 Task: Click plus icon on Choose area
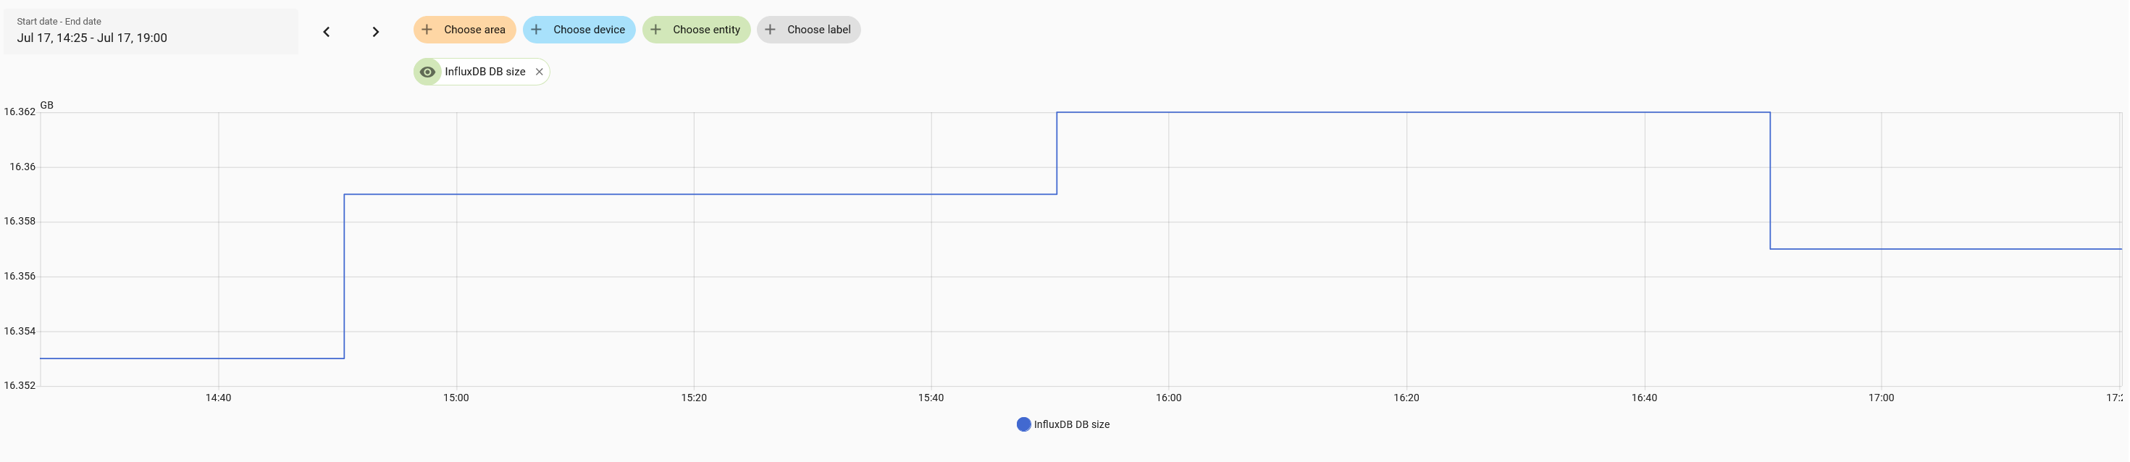[x=427, y=30]
